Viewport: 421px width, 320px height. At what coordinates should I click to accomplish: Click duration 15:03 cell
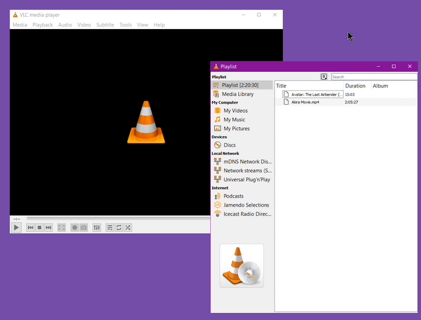click(350, 95)
